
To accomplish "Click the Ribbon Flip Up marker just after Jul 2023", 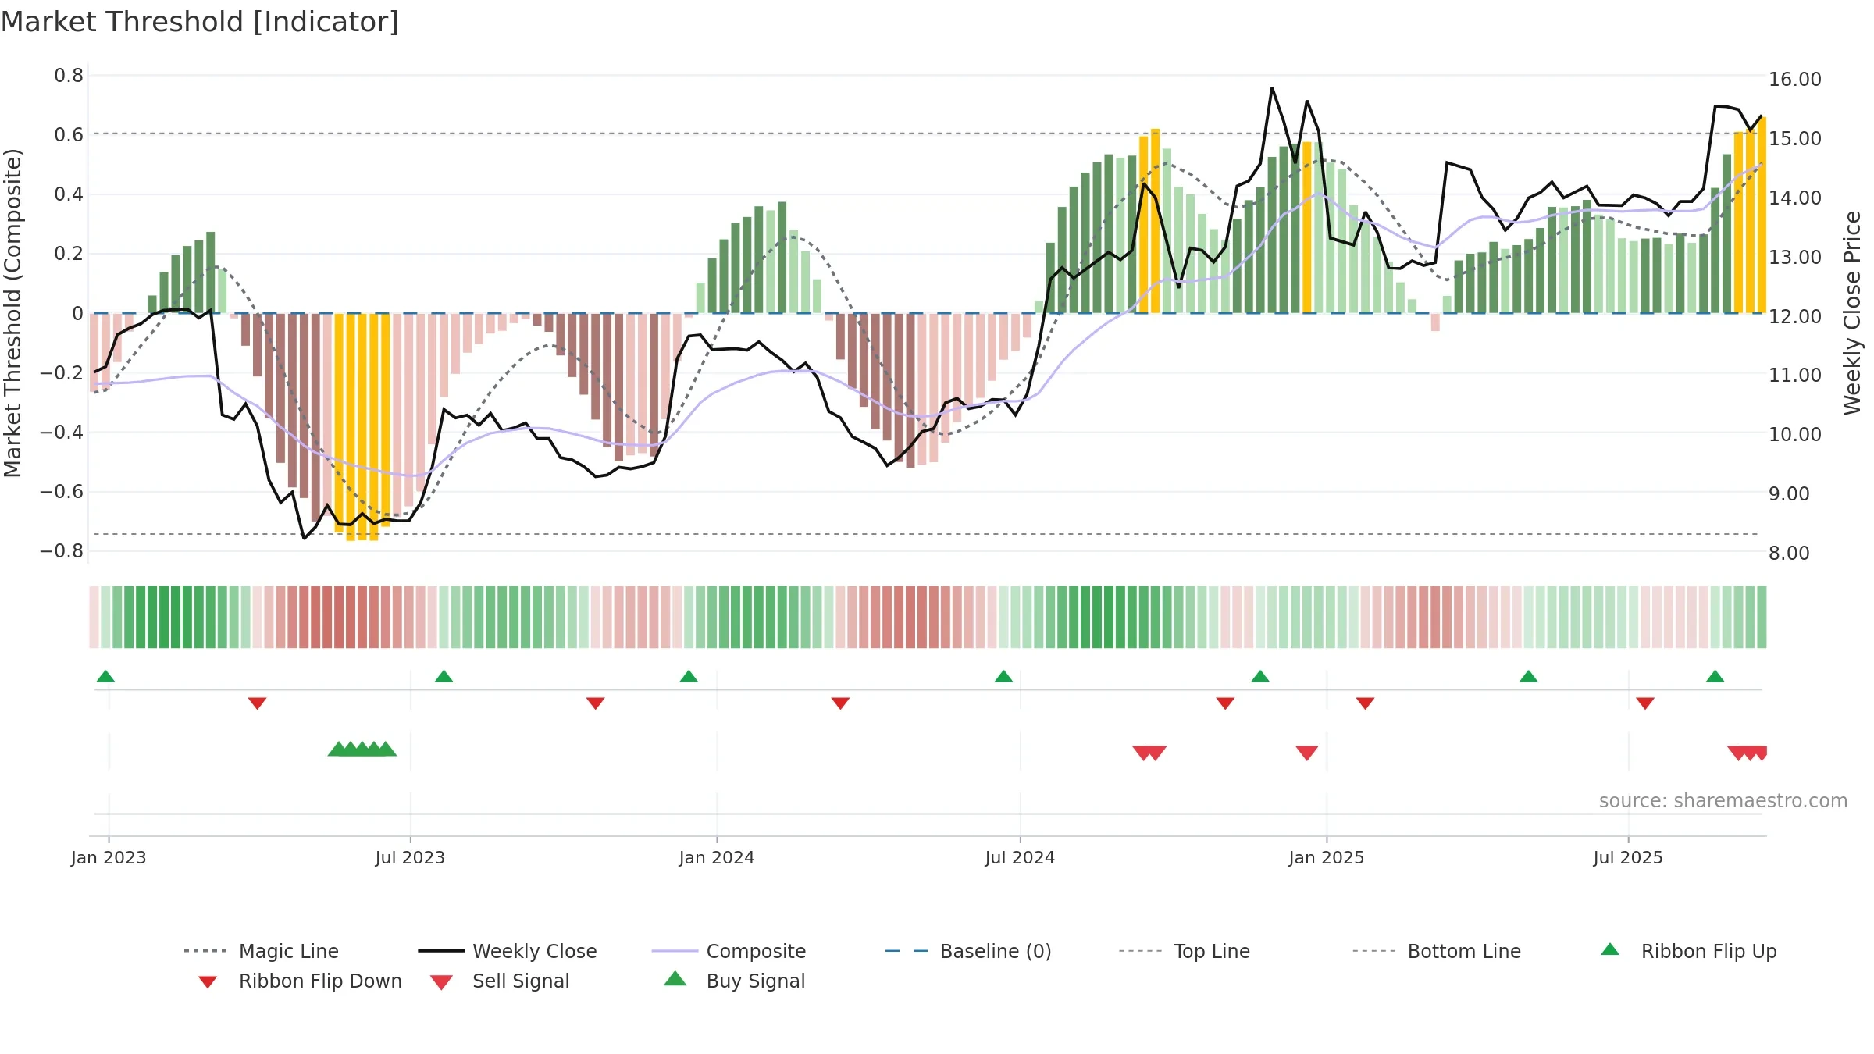I will 444,676.
